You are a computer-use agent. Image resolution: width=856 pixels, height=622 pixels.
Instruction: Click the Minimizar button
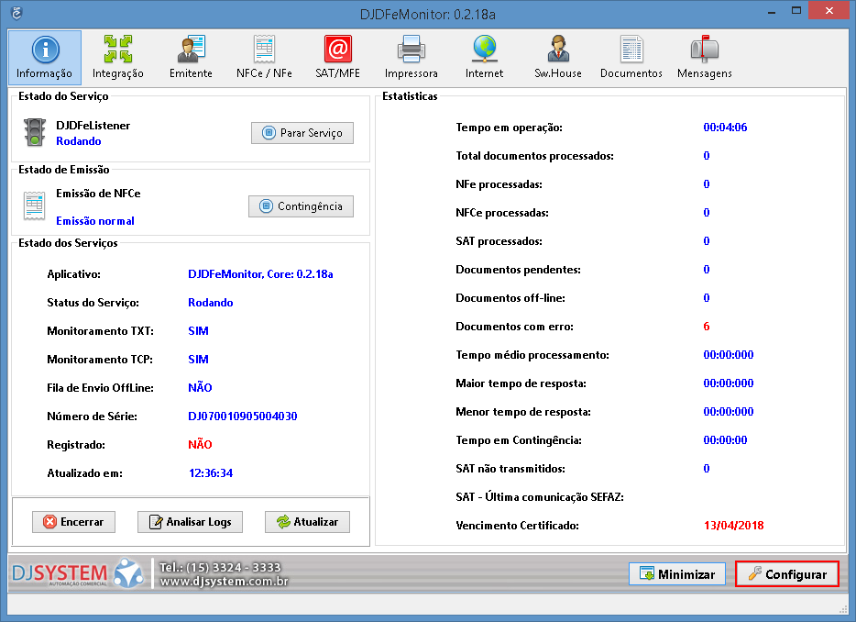click(677, 574)
